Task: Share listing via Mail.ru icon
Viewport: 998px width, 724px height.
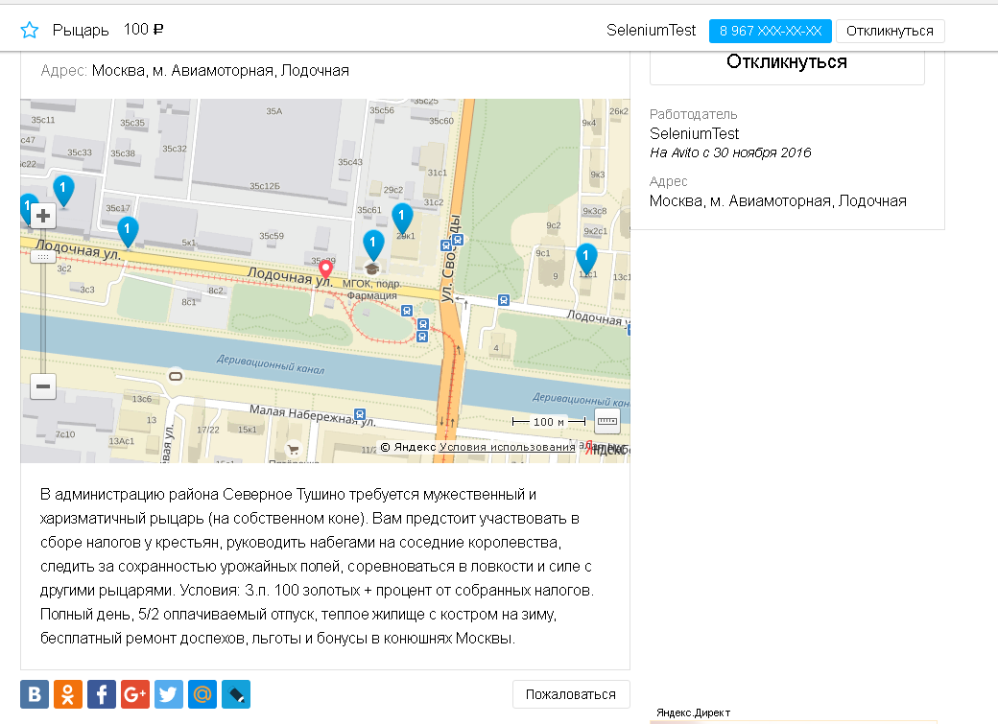Action: (x=202, y=694)
